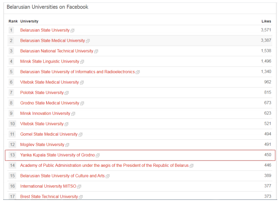Screen dimensions: 280x203
Task: Click external-link icon beside Informatics and Radioelectronics
Action: click(138, 72)
